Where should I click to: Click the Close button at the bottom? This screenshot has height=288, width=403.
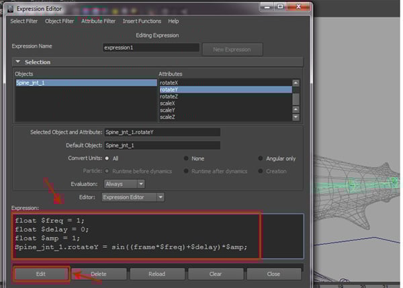(x=273, y=274)
